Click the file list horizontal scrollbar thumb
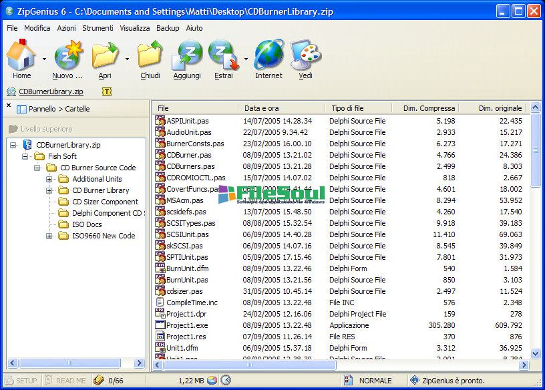Viewport: 545px width, 390px height. [250, 365]
